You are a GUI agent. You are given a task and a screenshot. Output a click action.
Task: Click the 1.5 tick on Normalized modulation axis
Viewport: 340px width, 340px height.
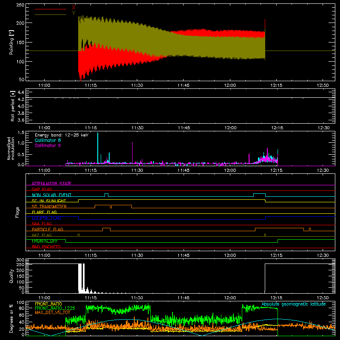pos(21,133)
